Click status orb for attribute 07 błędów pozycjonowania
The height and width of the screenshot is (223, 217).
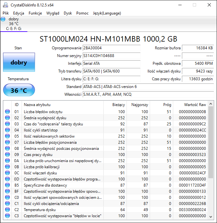[7, 142]
